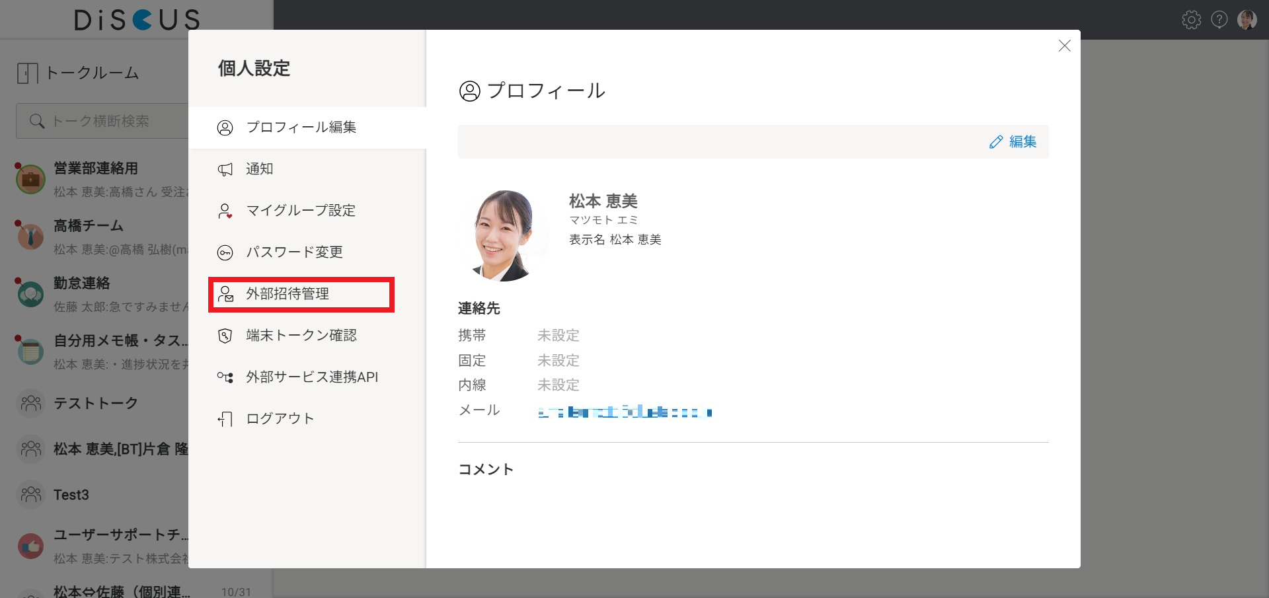
Task: Click the megaphone icon next to 通知
Action: (x=225, y=169)
